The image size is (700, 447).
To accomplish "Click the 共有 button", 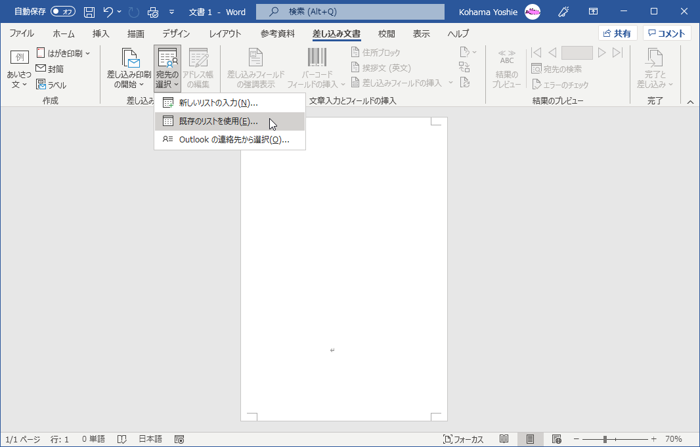I will pos(617,33).
